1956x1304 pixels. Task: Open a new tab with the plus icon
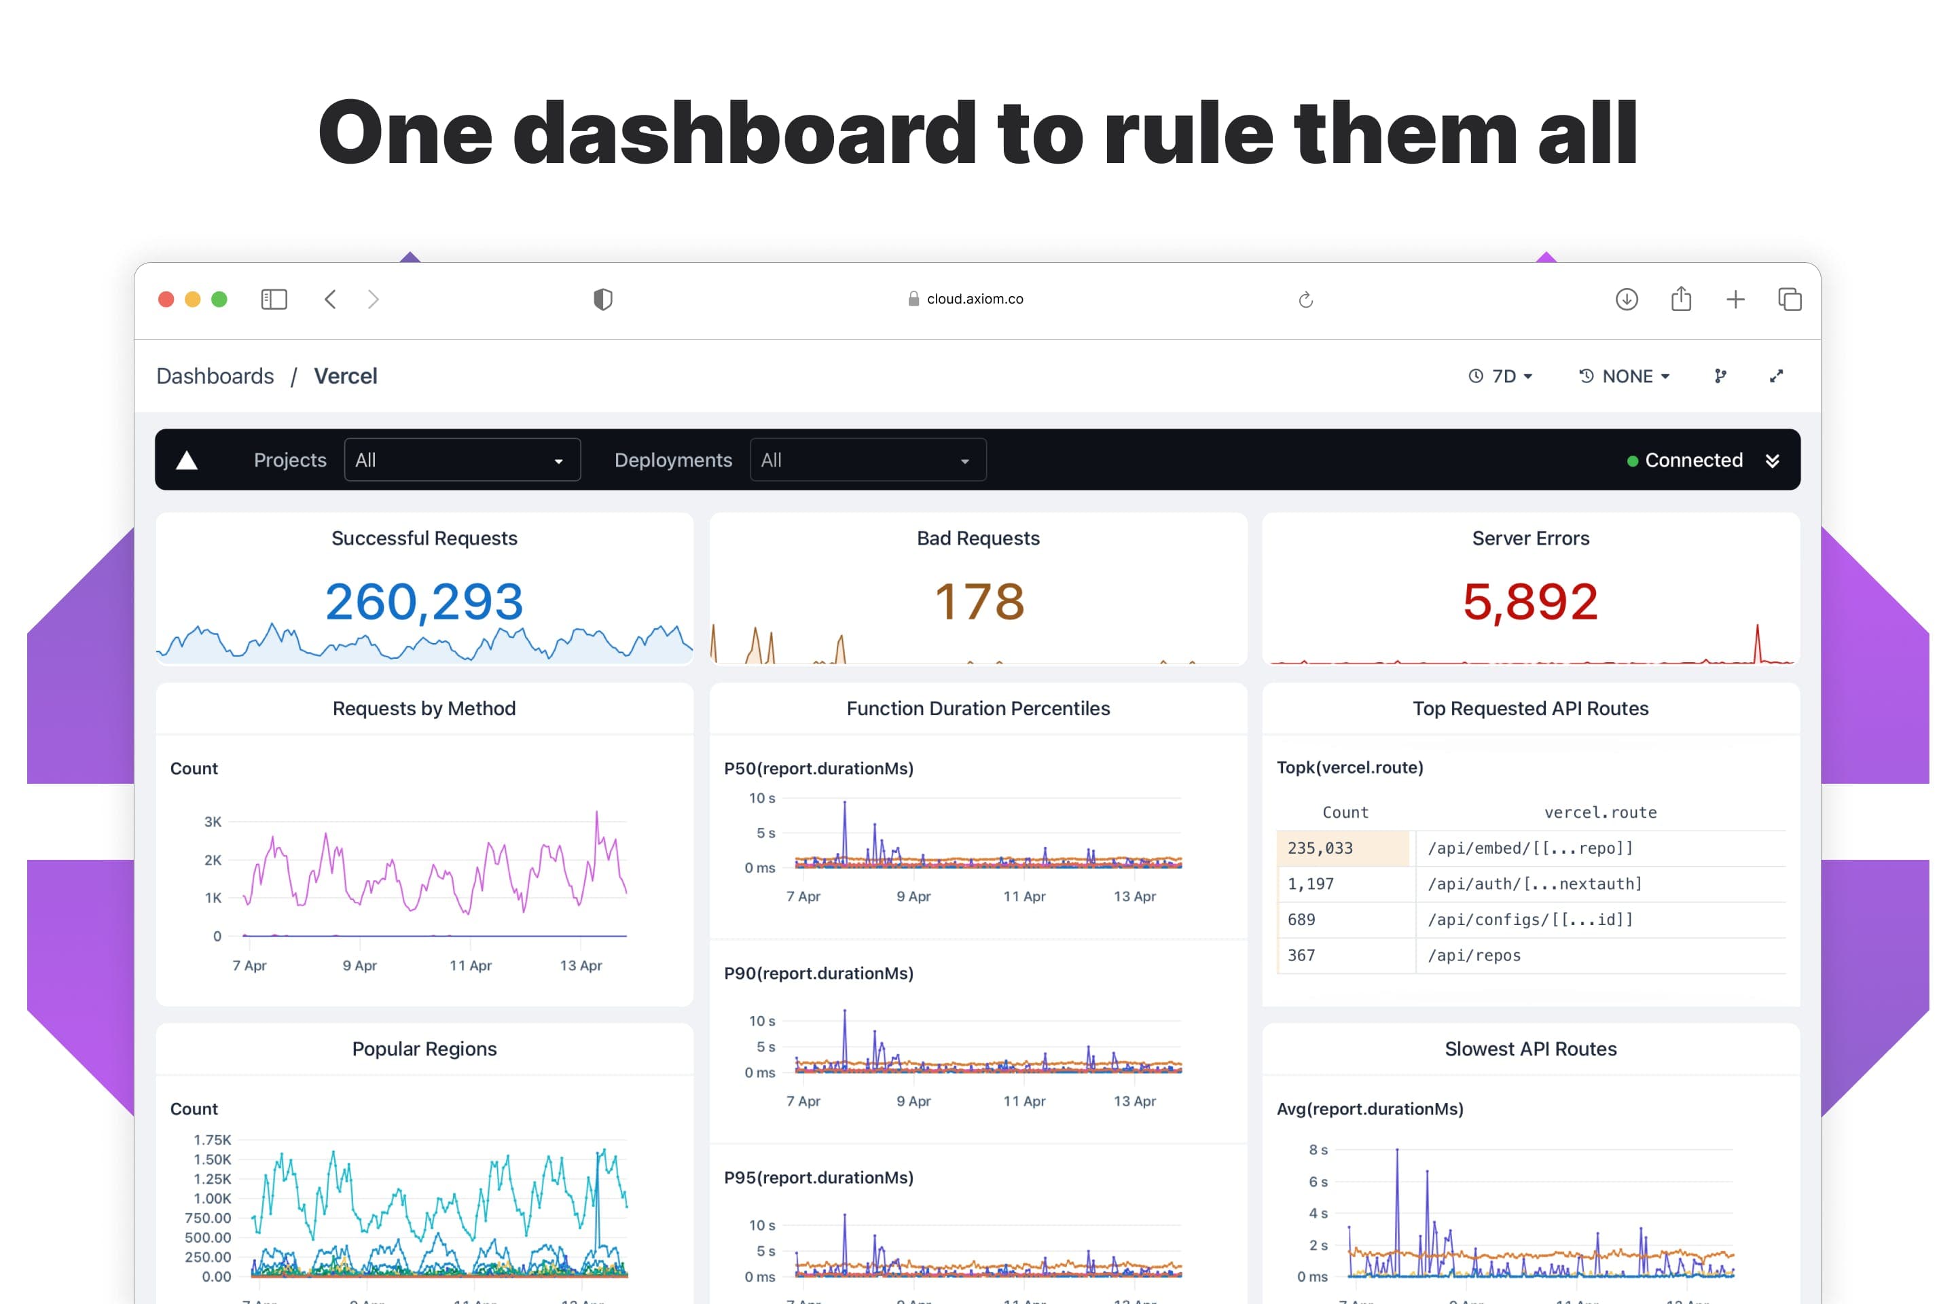tap(1735, 300)
